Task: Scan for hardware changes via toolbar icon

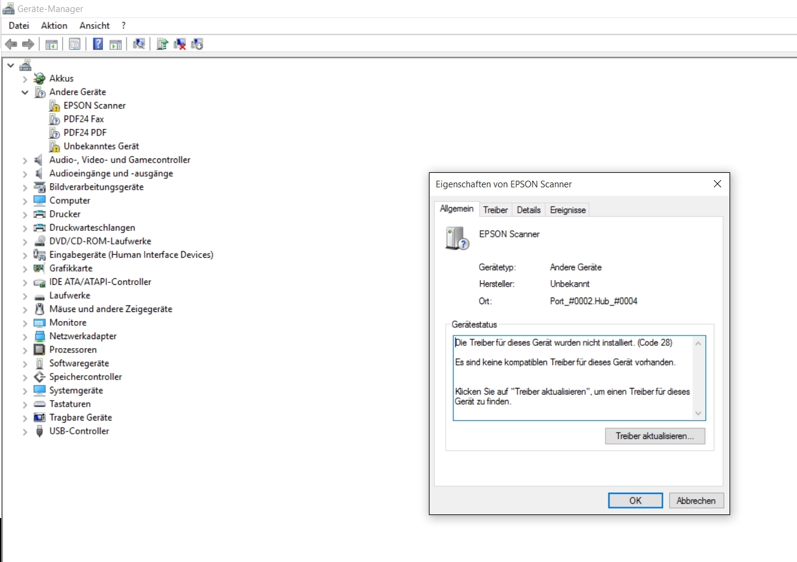Action: coord(139,44)
